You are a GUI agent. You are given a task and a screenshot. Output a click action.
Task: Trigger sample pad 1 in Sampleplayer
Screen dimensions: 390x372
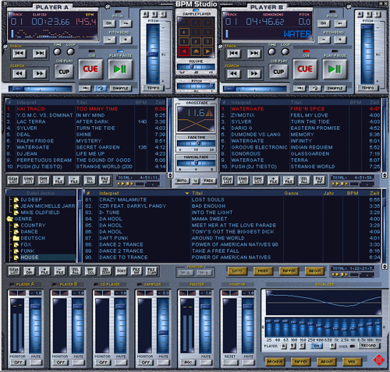point(184,41)
